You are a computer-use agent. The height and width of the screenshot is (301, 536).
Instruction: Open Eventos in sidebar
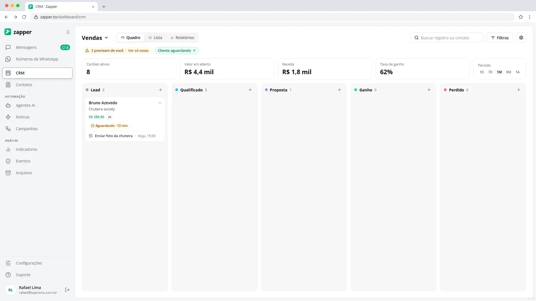pyautogui.click(x=38, y=161)
